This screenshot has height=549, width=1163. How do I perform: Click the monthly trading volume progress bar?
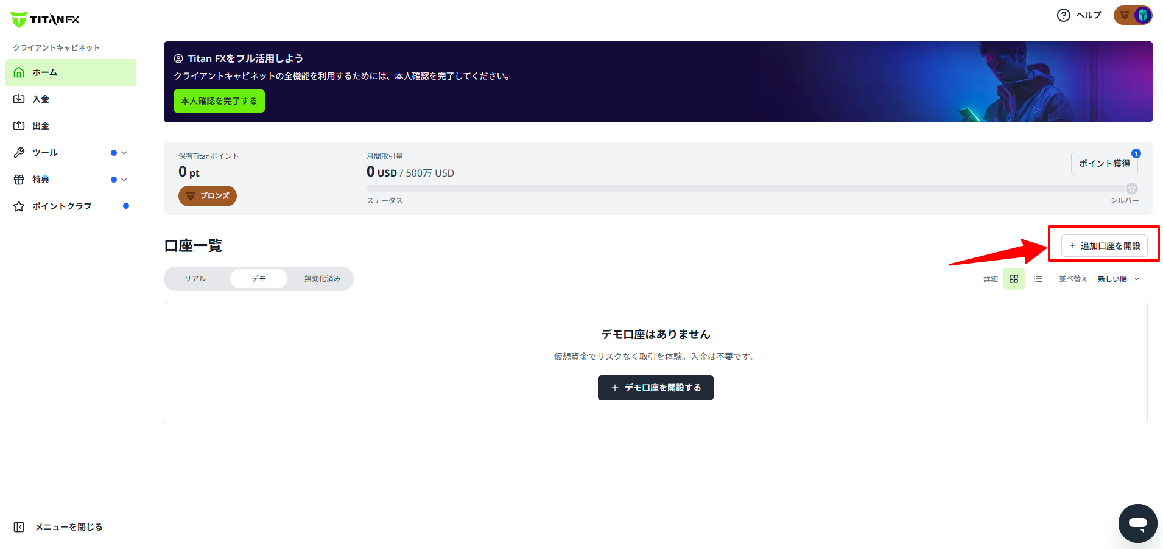(749, 189)
